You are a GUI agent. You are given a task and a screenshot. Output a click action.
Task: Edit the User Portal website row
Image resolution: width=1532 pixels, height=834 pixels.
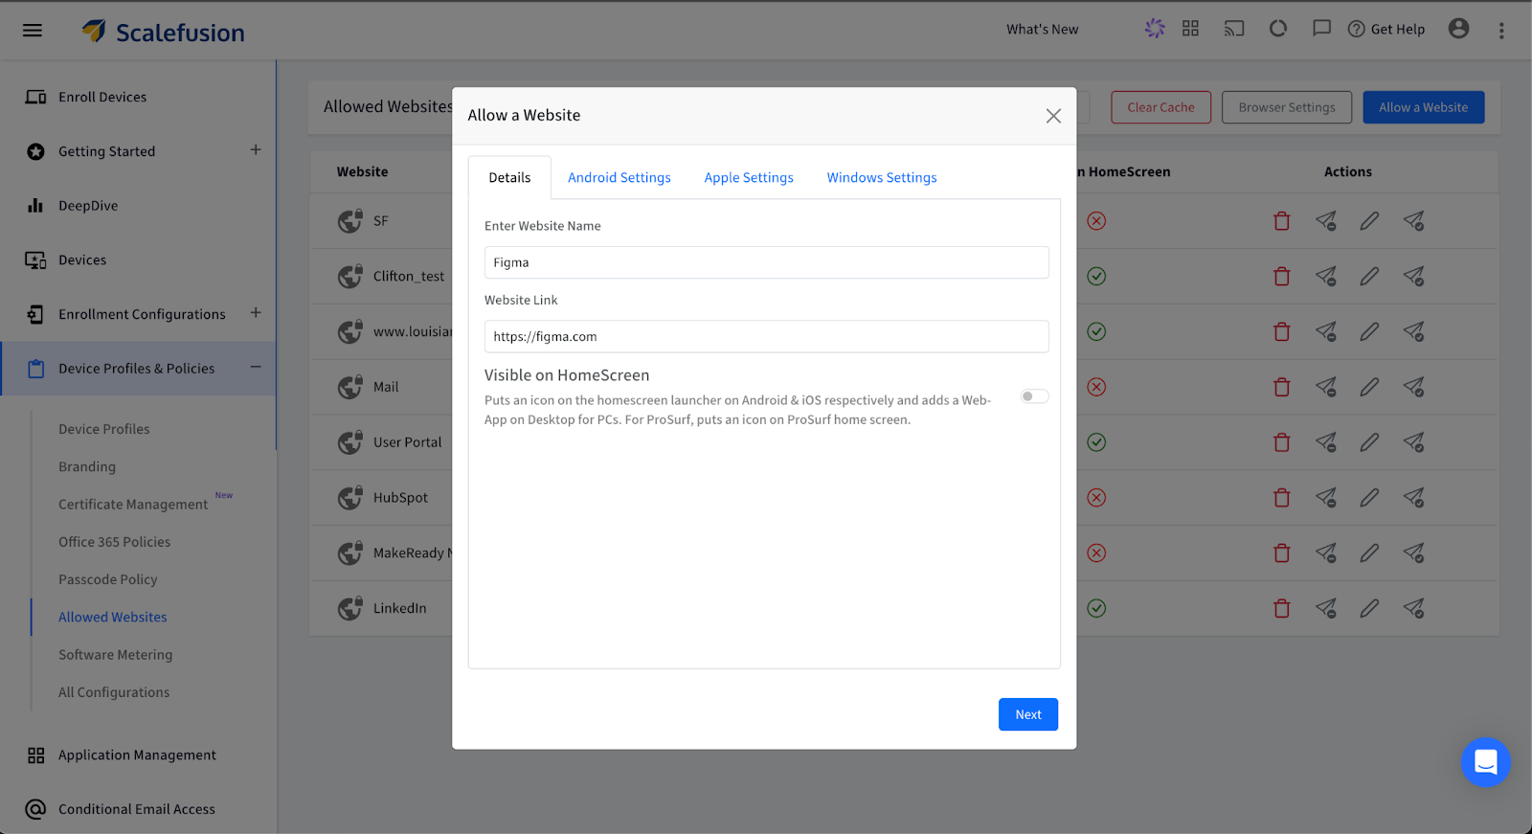1369,442
